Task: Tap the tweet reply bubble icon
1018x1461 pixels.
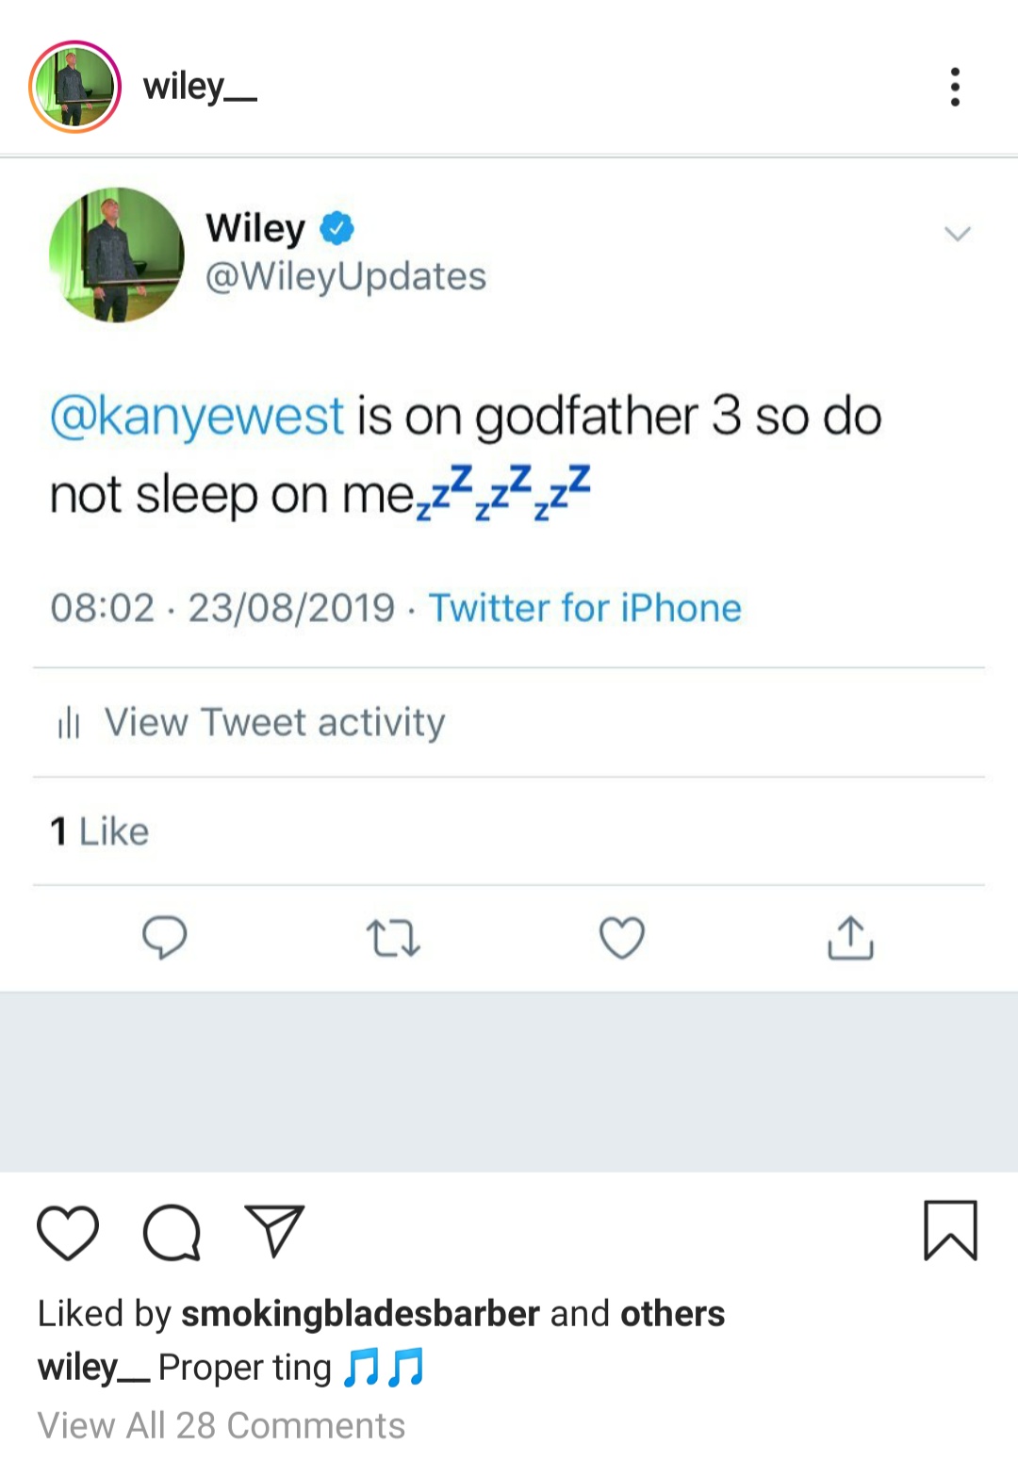Action: [x=165, y=938]
